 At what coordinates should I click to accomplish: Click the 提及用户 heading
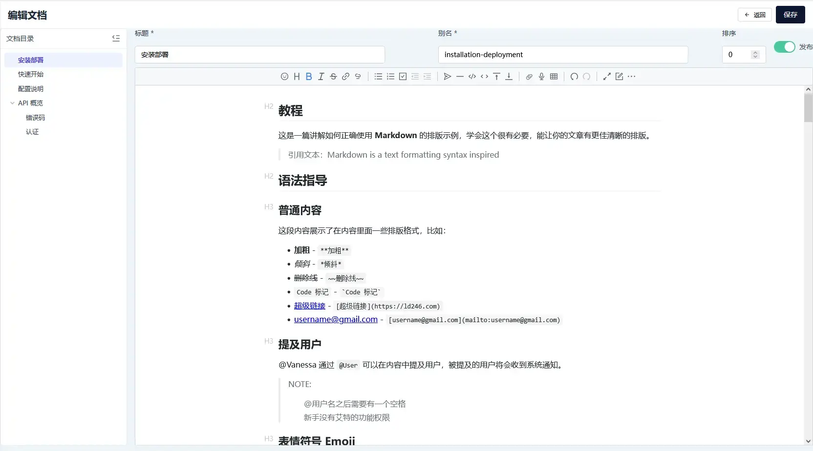(x=300, y=345)
